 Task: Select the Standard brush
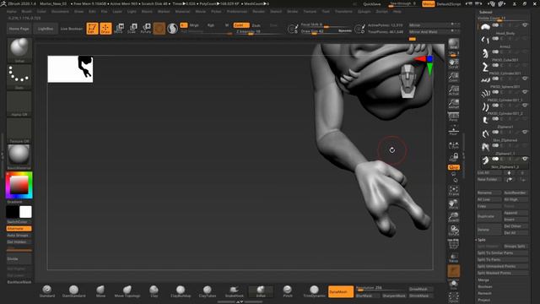click(47, 290)
